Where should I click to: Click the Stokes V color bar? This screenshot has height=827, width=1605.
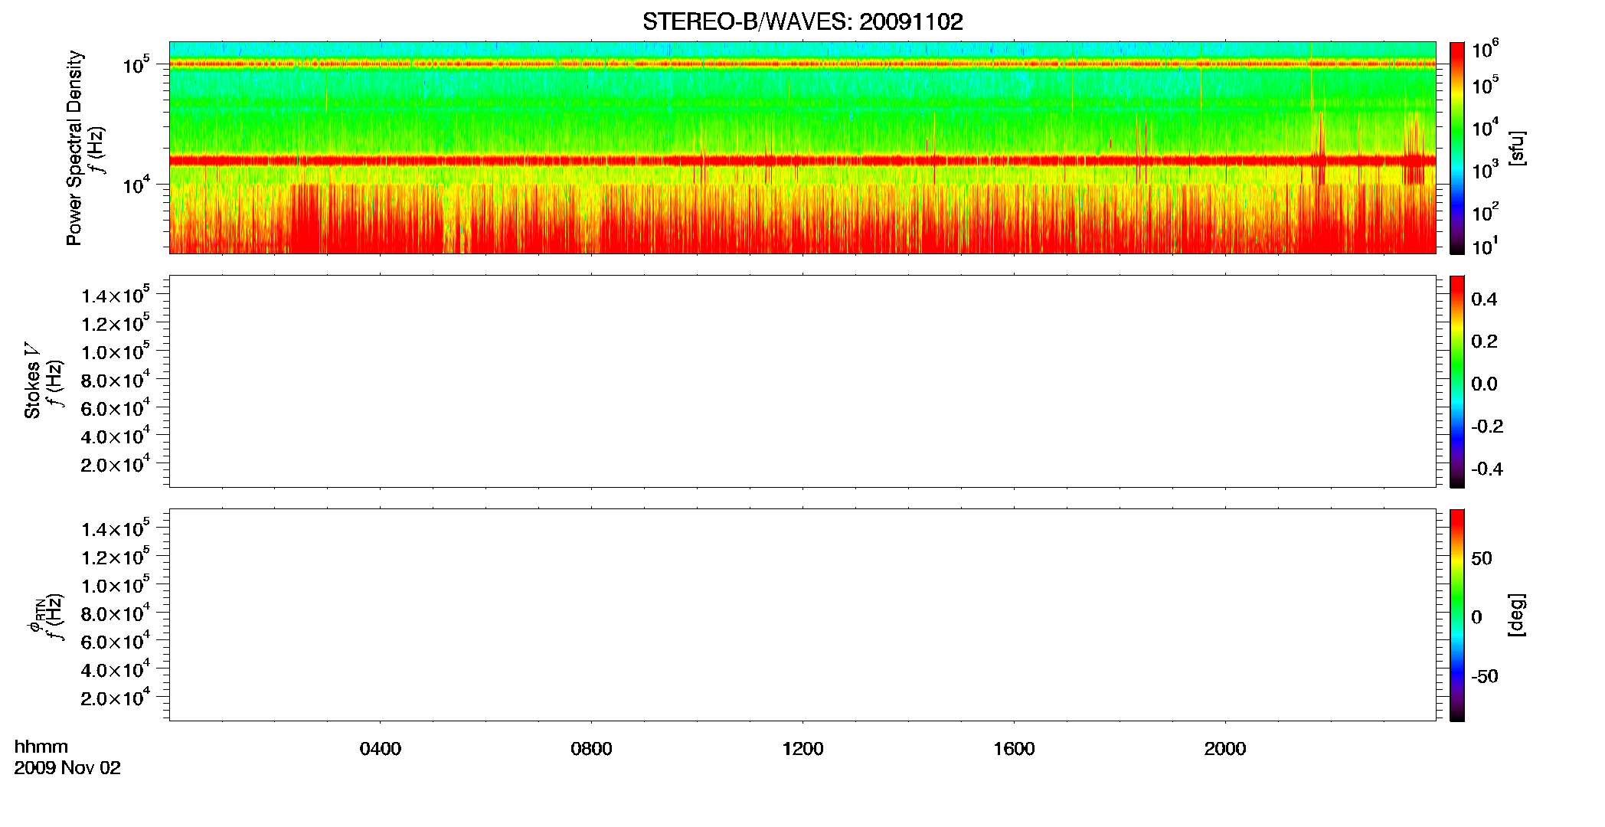tap(1457, 381)
